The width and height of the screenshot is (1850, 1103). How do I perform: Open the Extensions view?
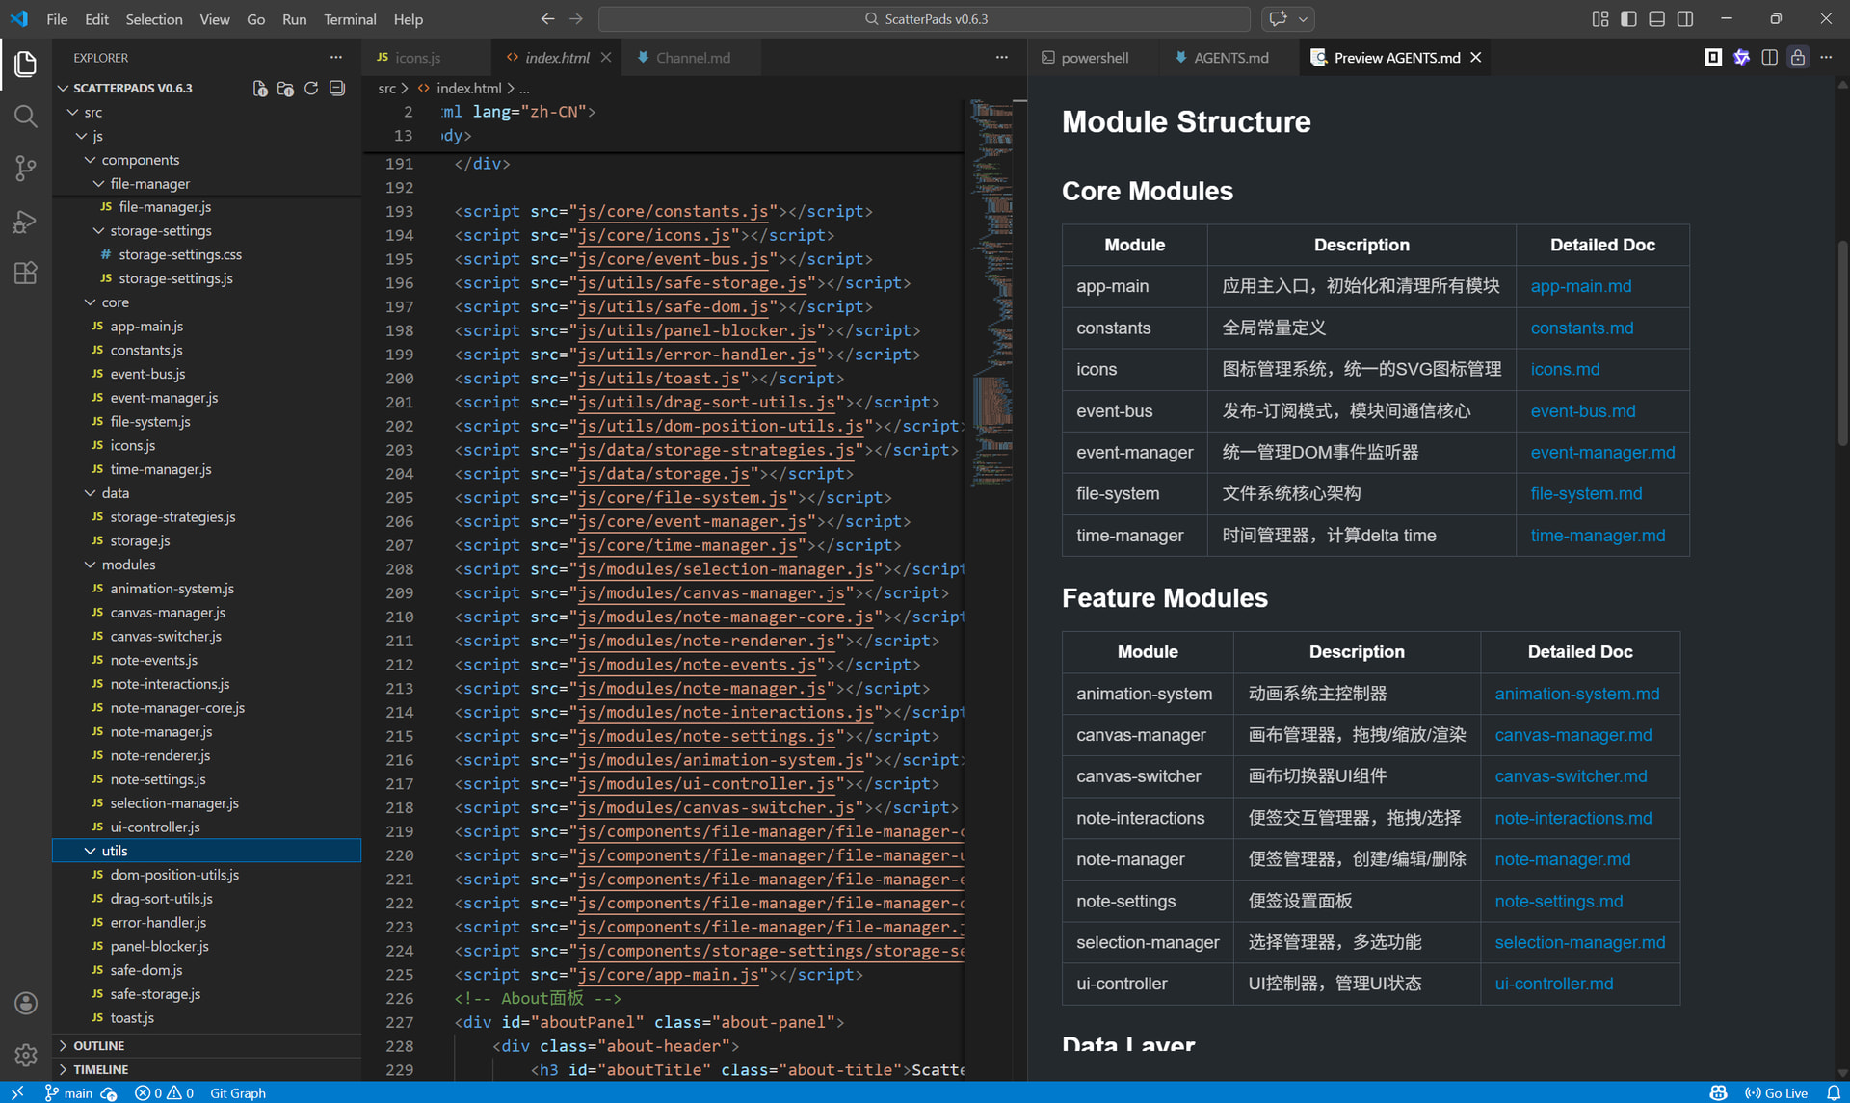26,274
